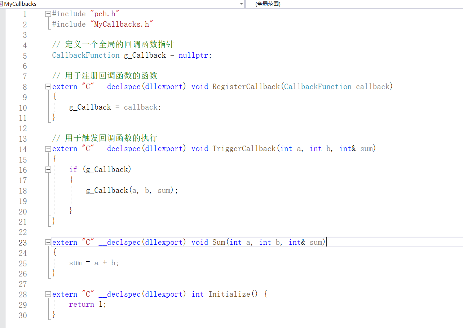Image resolution: width=463 pixels, height=328 pixels.
Task: Click the return 1 statement
Action: (x=86, y=304)
